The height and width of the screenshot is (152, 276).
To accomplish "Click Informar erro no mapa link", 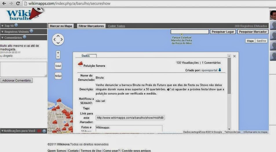I will tap(255, 132).
